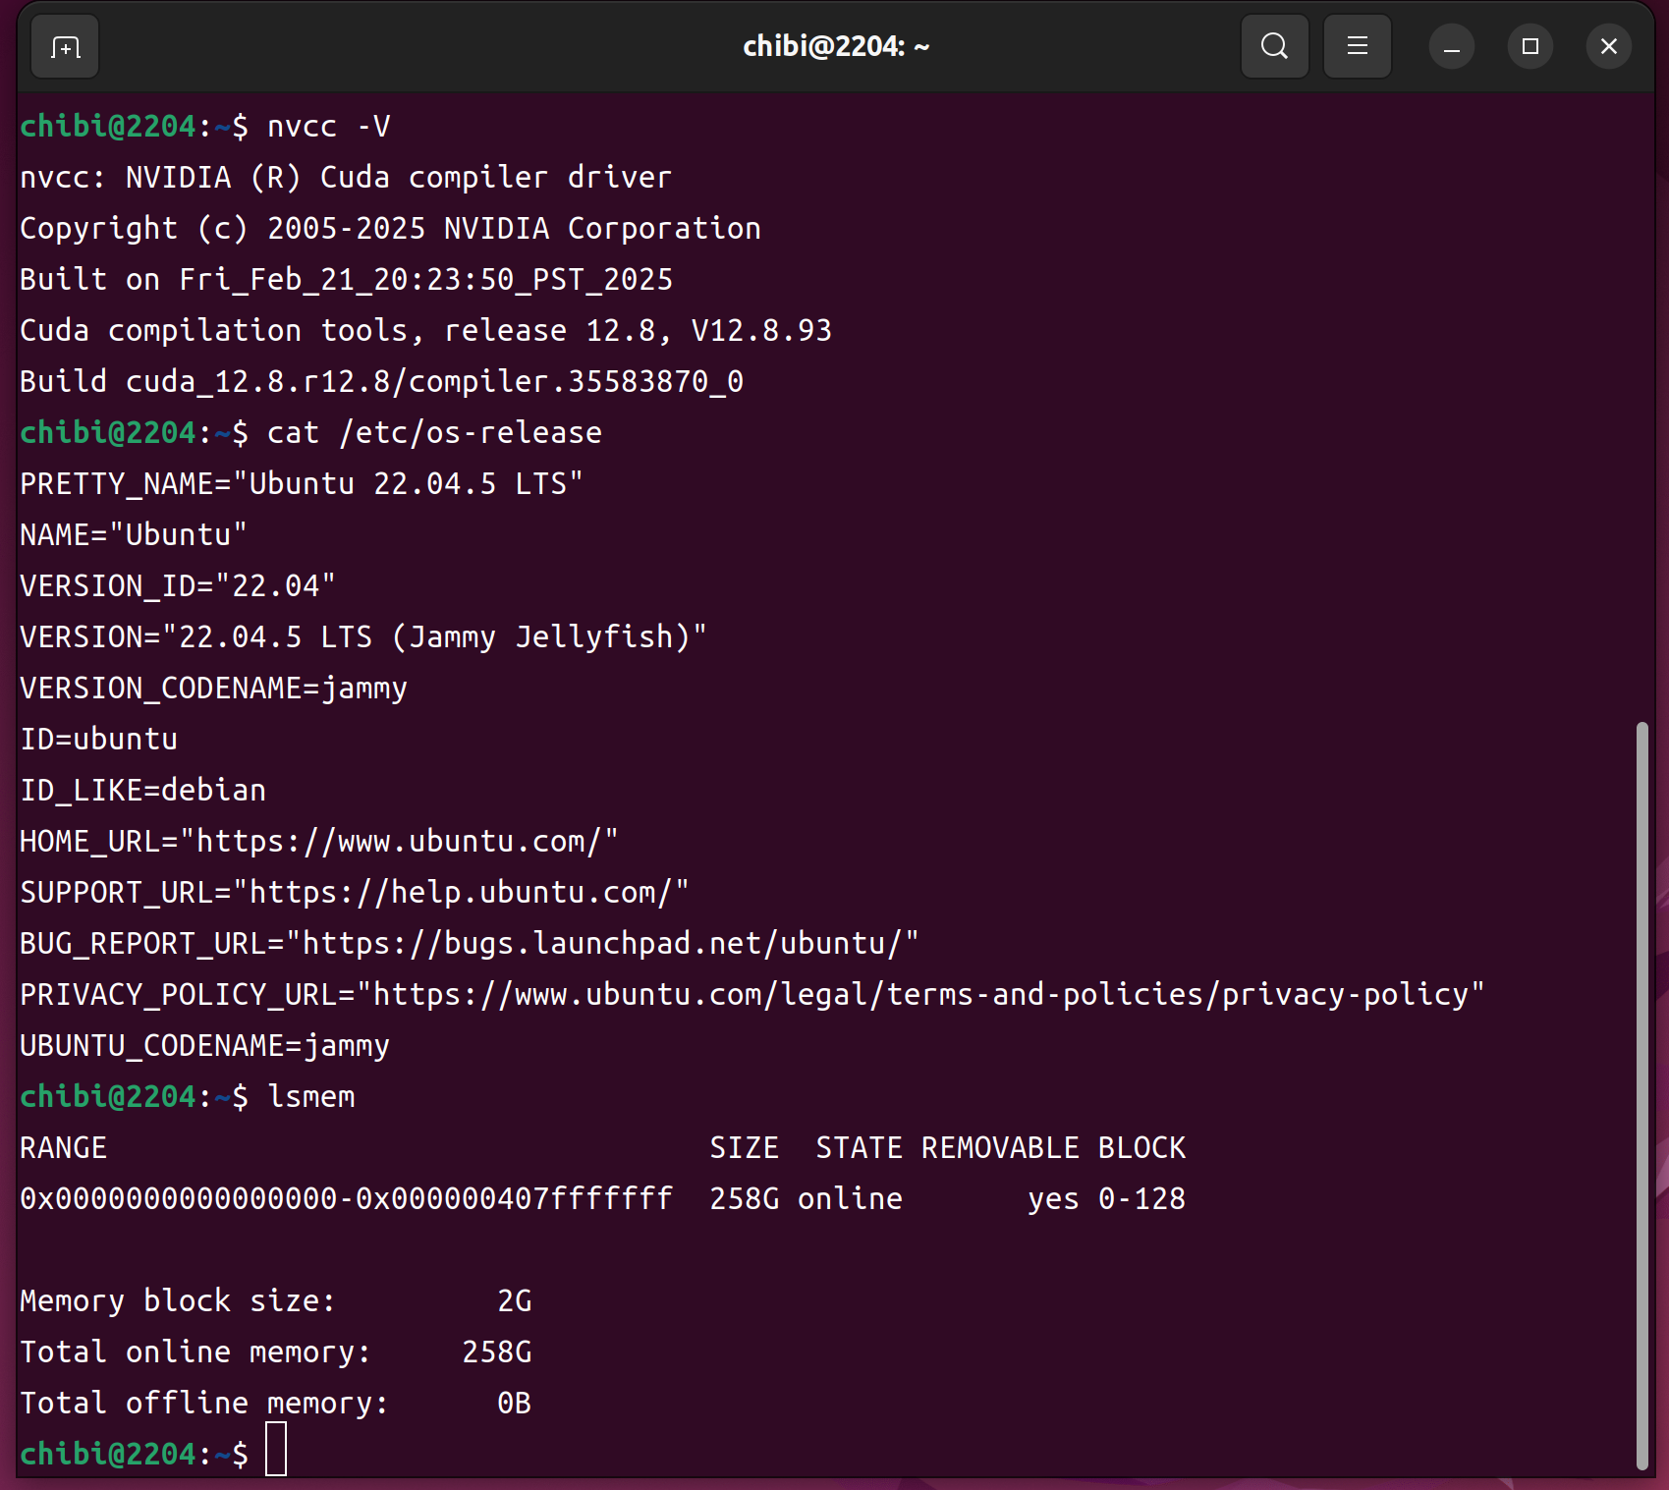Click the https://help.ubuntu.com/ support URL

point(461,893)
